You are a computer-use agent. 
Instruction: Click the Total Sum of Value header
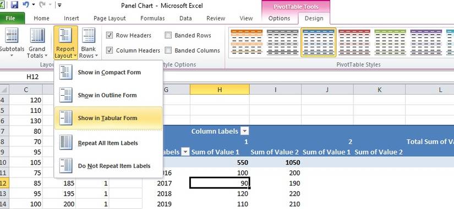[430, 141]
